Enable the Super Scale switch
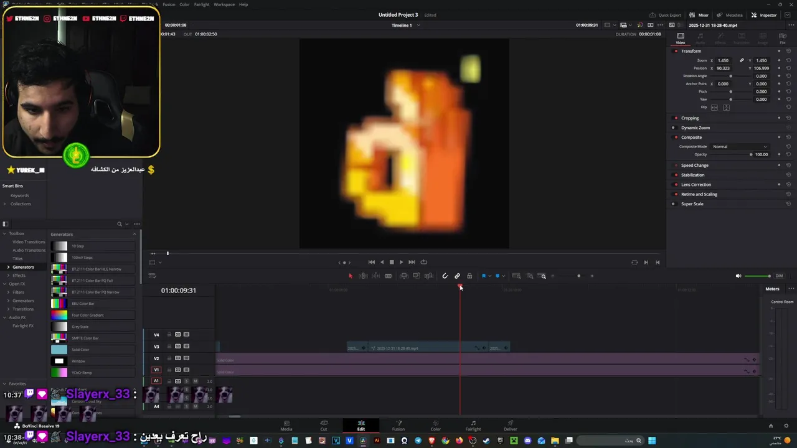 [x=673, y=204]
